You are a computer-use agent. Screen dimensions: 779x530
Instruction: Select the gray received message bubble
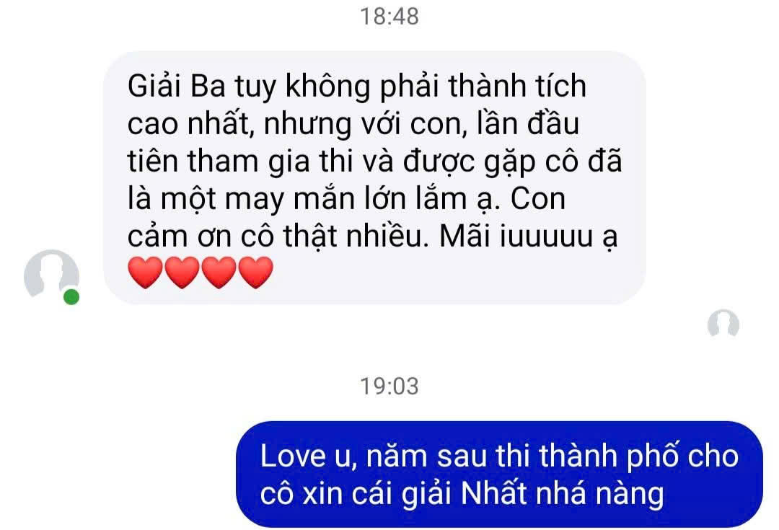click(x=374, y=178)
